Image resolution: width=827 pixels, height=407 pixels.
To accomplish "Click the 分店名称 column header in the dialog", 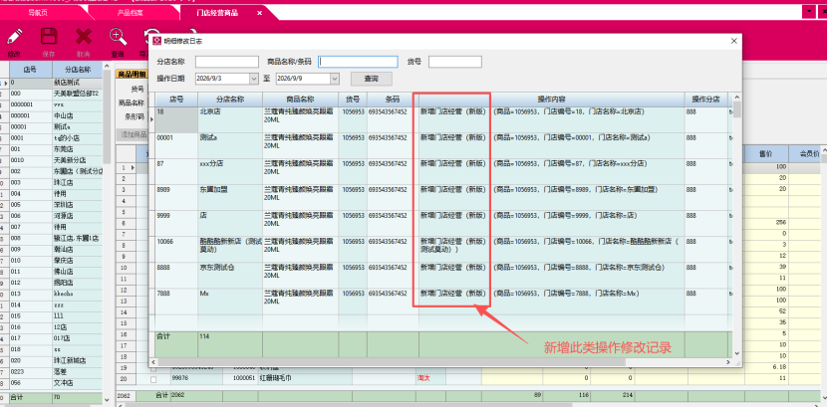I will coord(230,99).
